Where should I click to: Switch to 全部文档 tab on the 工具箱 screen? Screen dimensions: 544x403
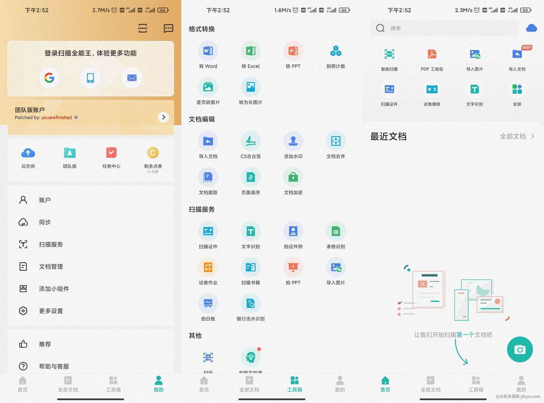point(249,384)
